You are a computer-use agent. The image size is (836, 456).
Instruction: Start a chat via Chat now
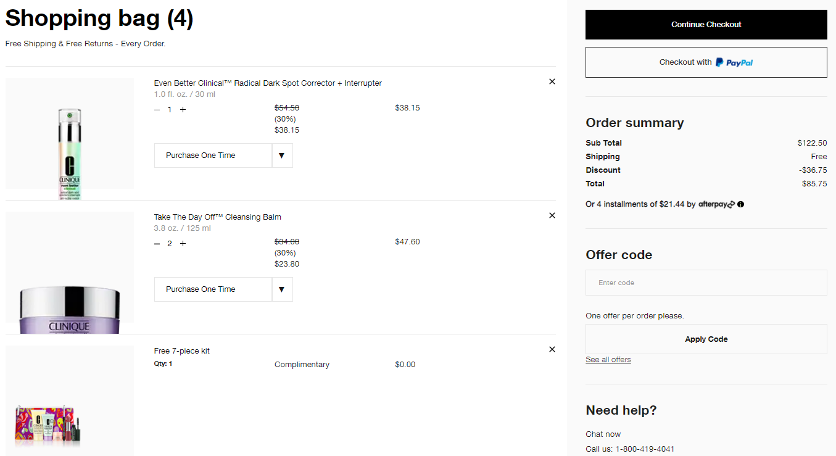pos(603,434)
